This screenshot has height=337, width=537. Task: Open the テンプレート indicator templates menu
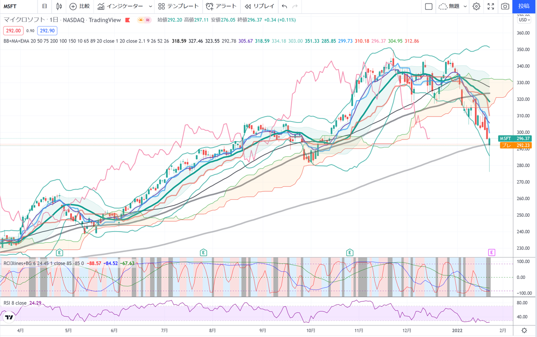(179, 6)
